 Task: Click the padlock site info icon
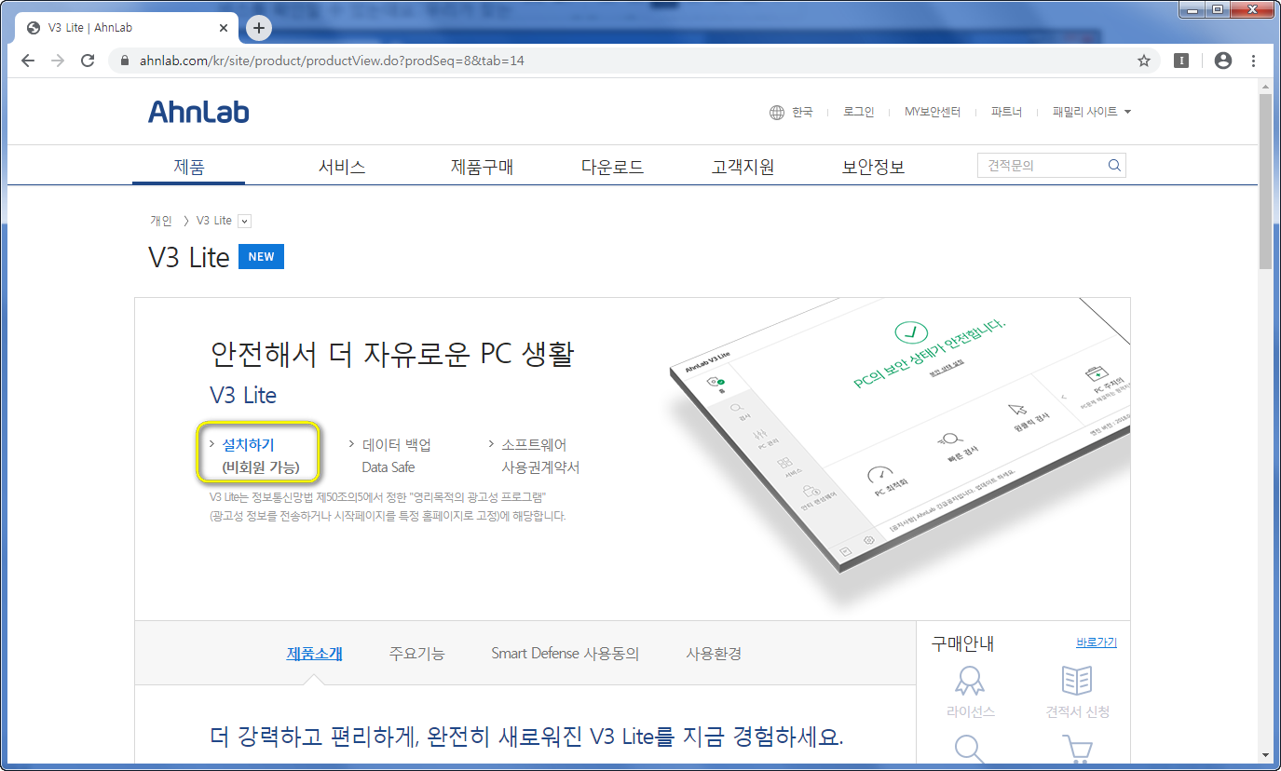[125, 61]
